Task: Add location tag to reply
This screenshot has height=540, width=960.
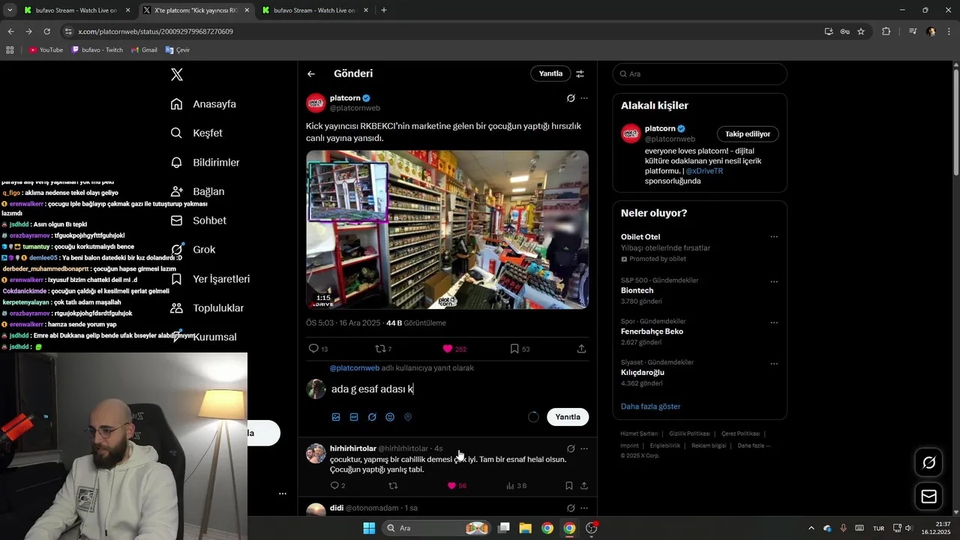Action: (408, 417)
